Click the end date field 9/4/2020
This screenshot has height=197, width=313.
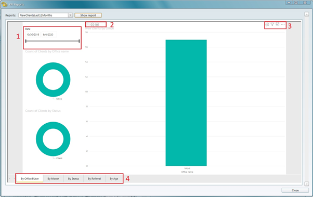(x=49, y=34)
